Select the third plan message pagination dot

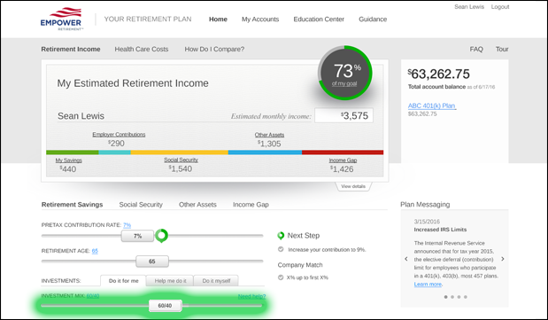click(x=459, y=297)
